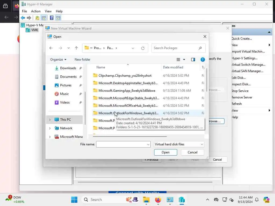Show the preview pane icon
This screenshot has width=275, height=206.
193,60
